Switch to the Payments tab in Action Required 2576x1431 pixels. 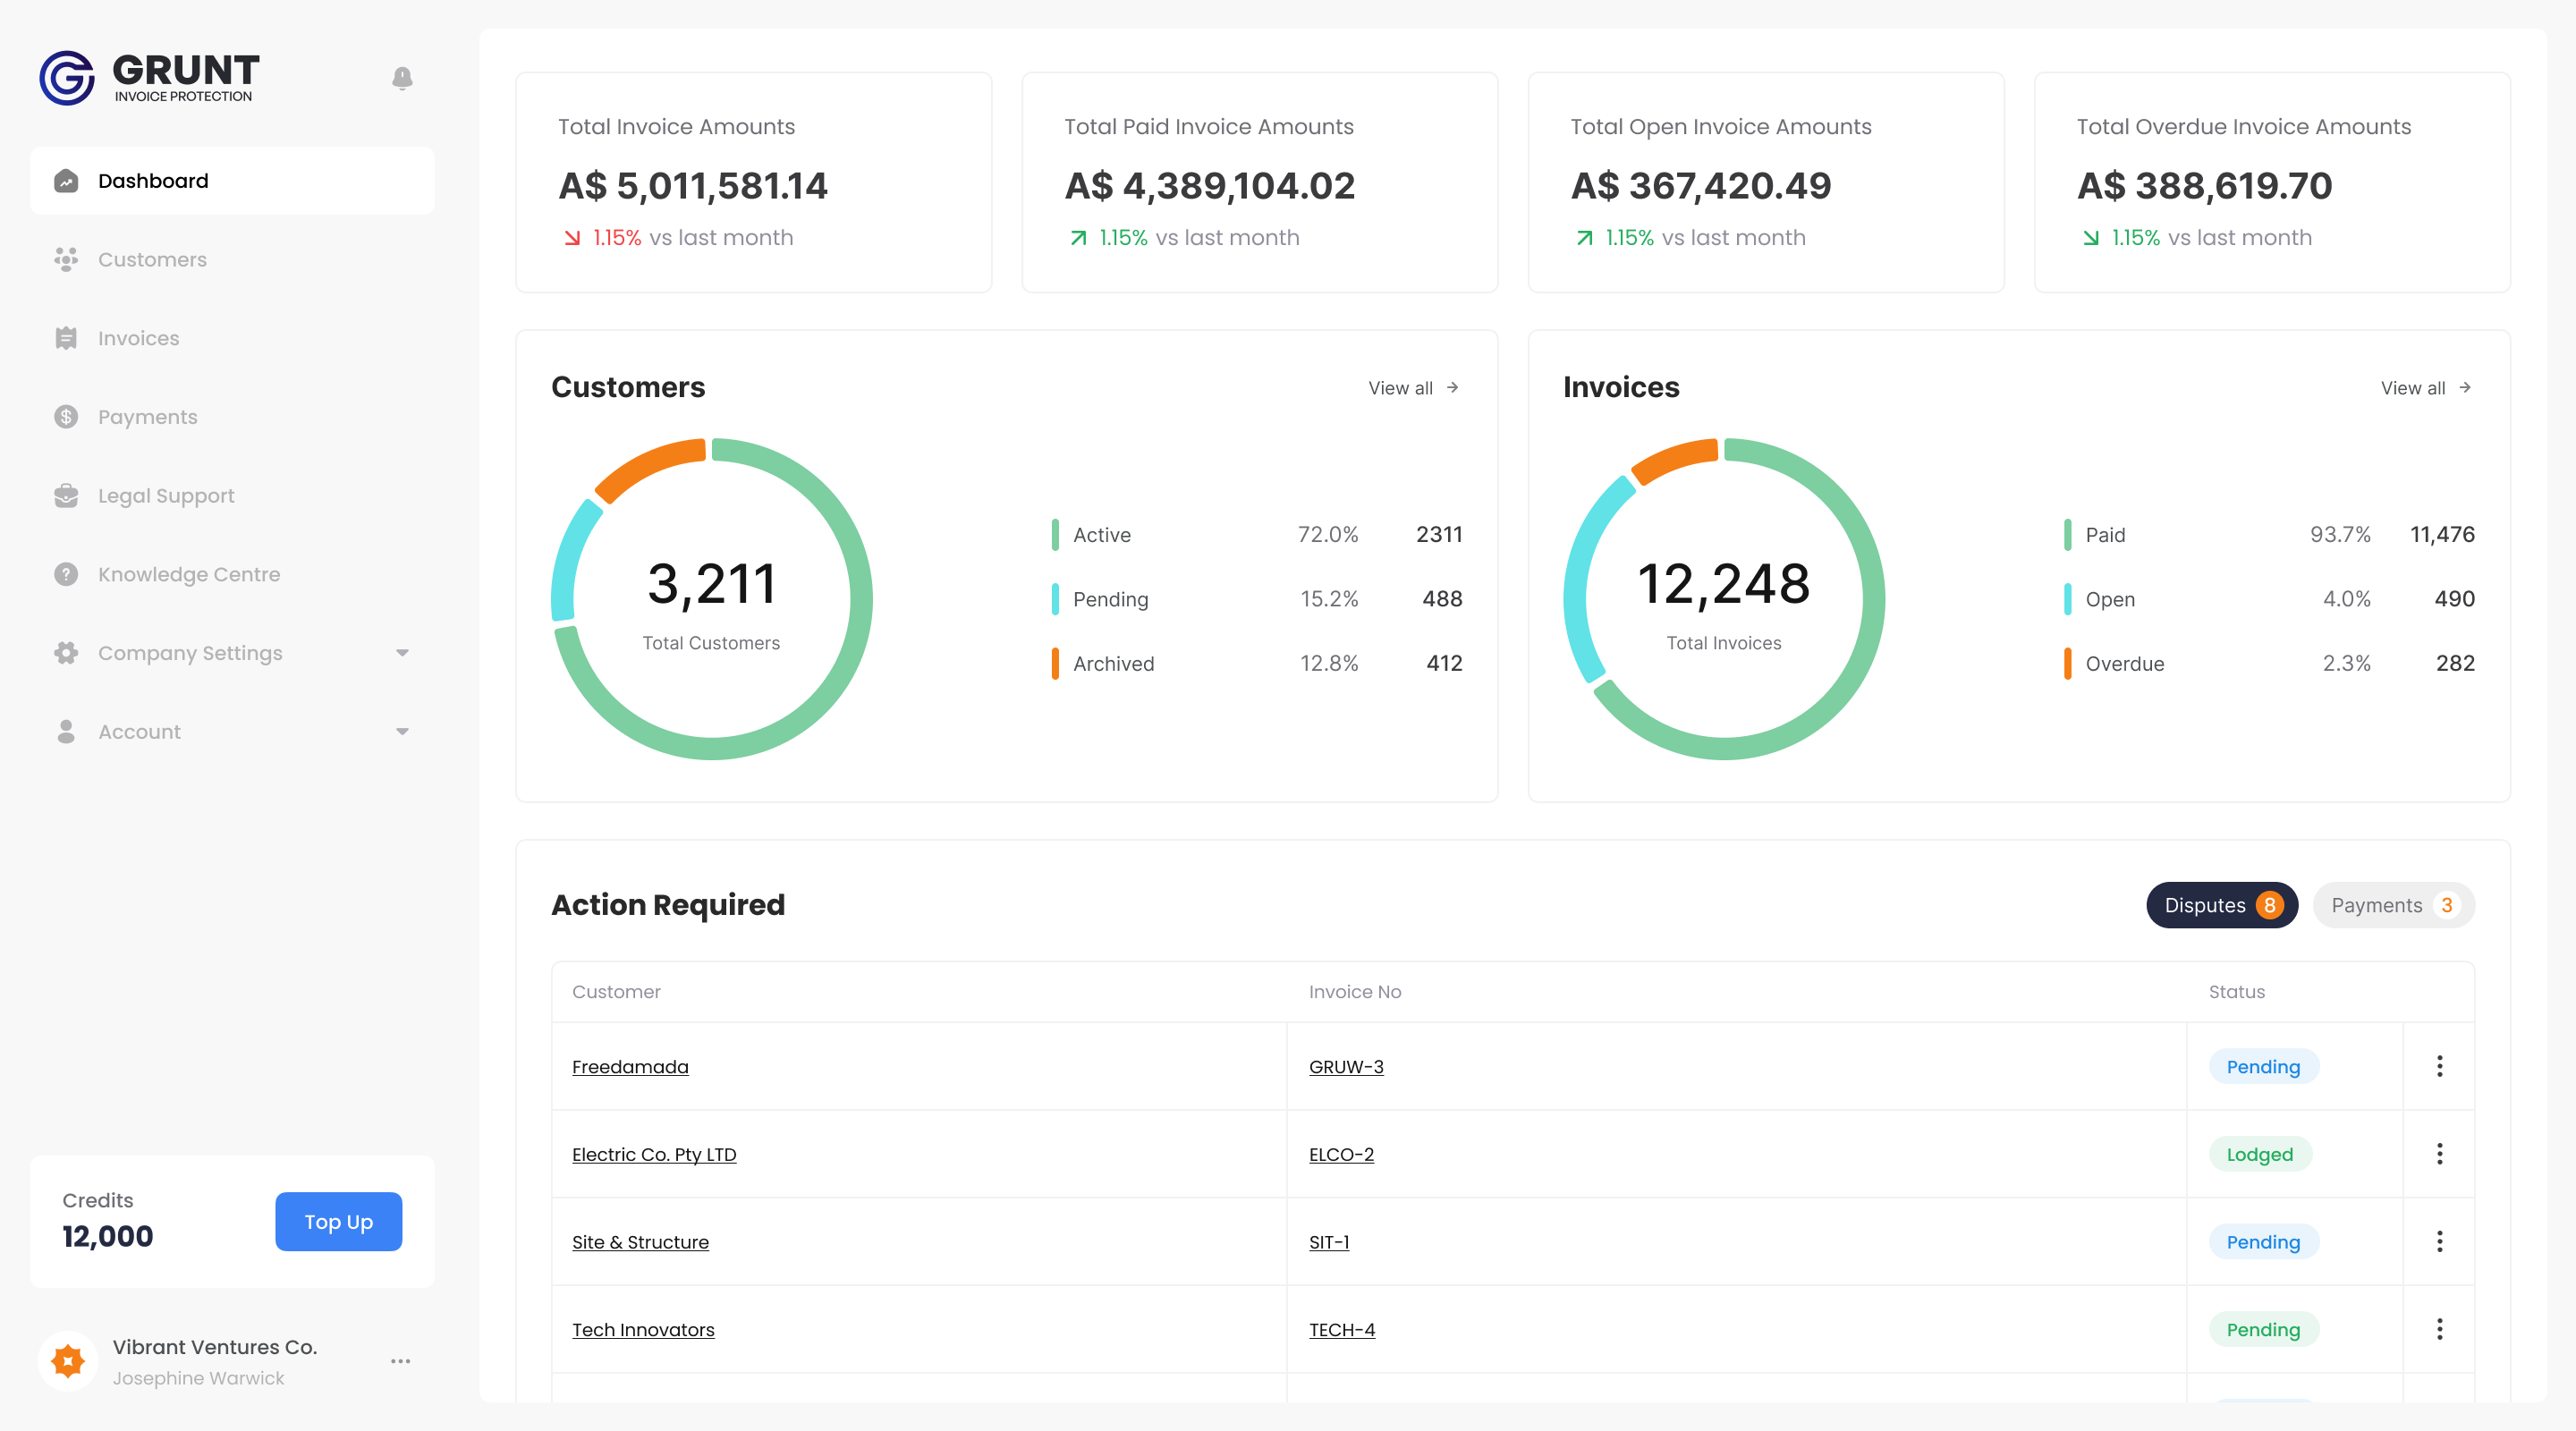2392,905
